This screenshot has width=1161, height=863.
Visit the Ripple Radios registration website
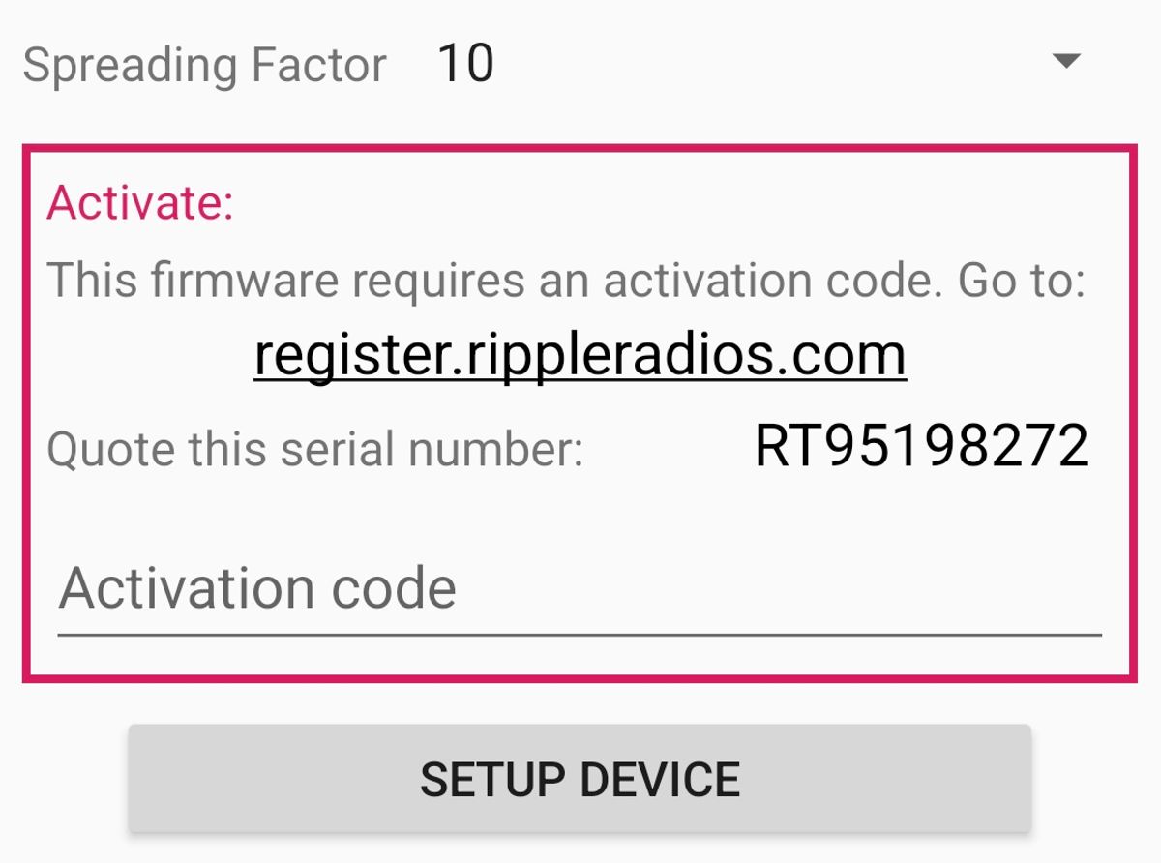pyautogui.click(x=580, y=355)
